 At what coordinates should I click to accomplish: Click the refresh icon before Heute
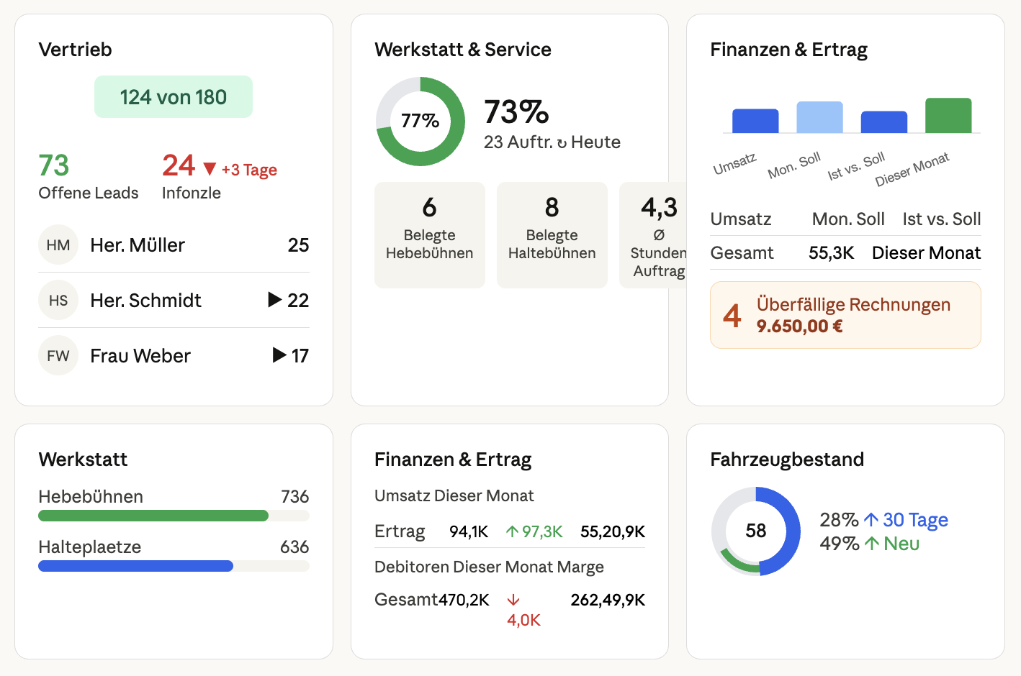(x=562, y=143)
